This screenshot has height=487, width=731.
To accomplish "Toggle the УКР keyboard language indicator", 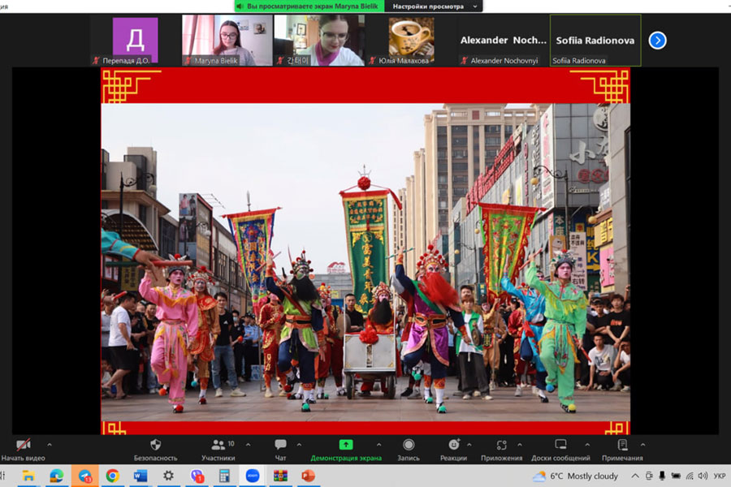I will pos(719,476).
